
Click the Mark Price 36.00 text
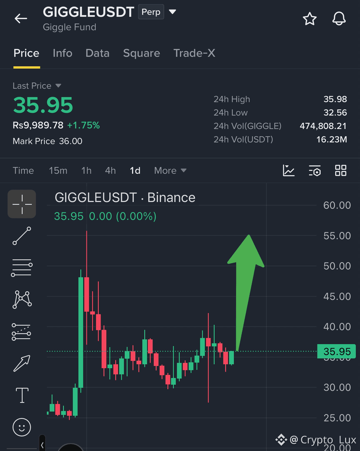coord(47,141)
